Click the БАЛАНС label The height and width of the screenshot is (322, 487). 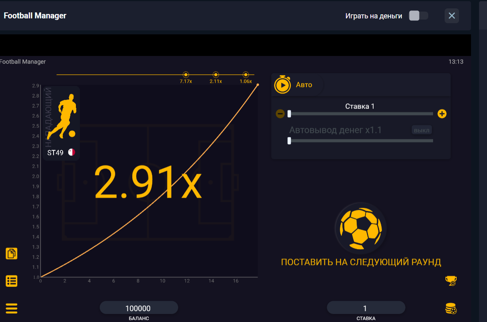[139, 318]
